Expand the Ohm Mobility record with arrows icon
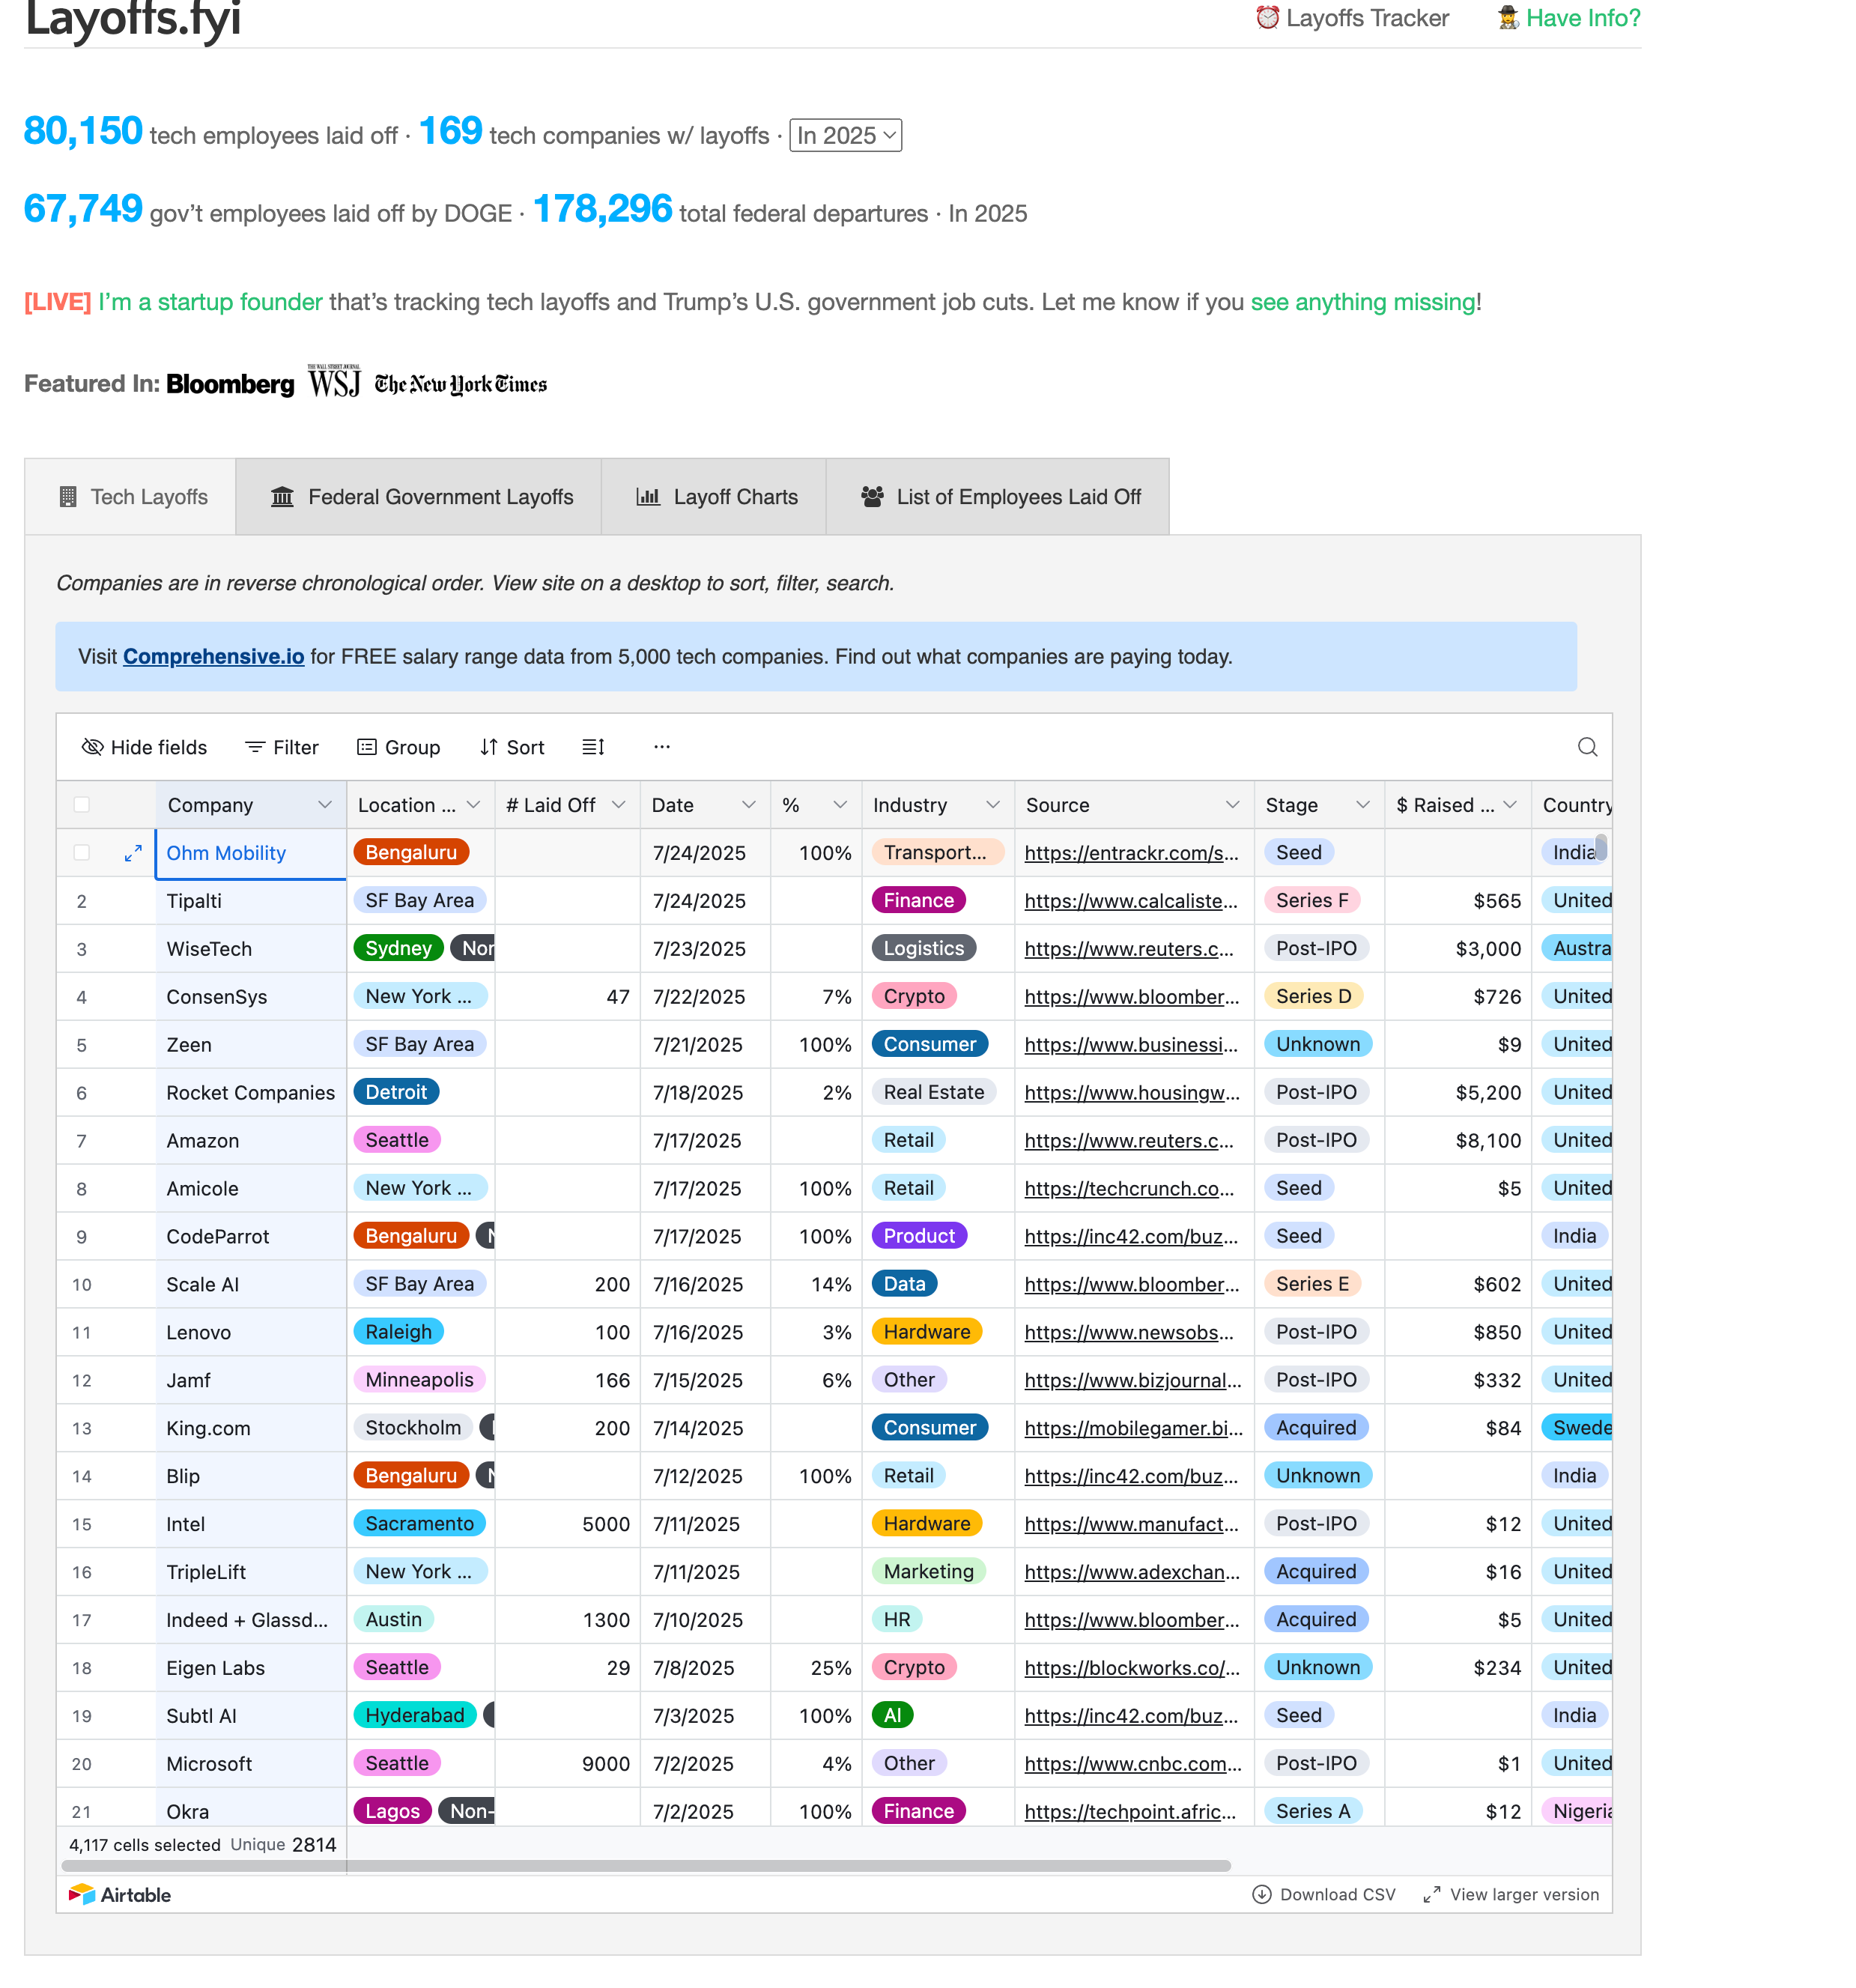The image size is (1856, 1988). [x=132, y=853]
